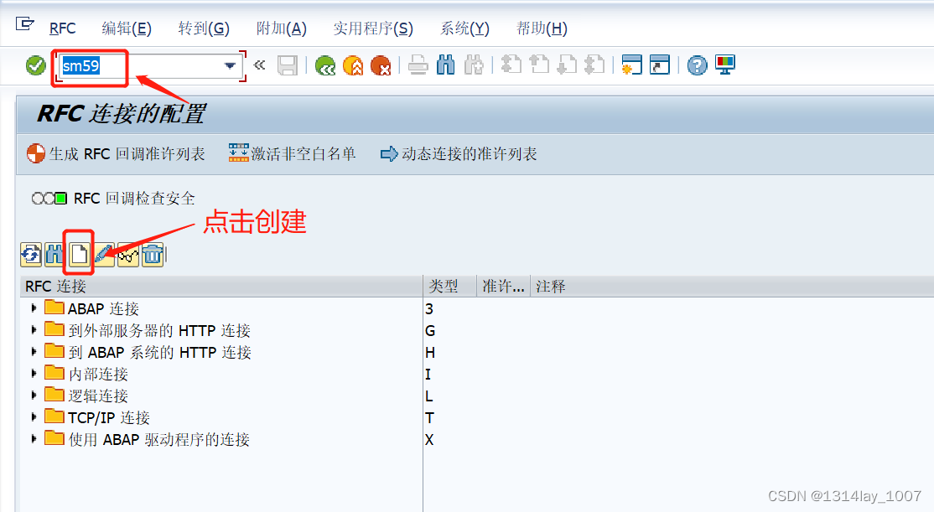Expand the TCP/IP 连接 folder
934x512 pixels.
tap(34, 416)
